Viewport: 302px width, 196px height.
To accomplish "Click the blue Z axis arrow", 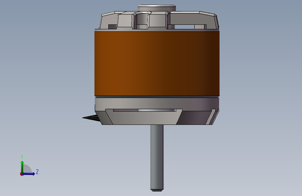I will click(29, 174).
